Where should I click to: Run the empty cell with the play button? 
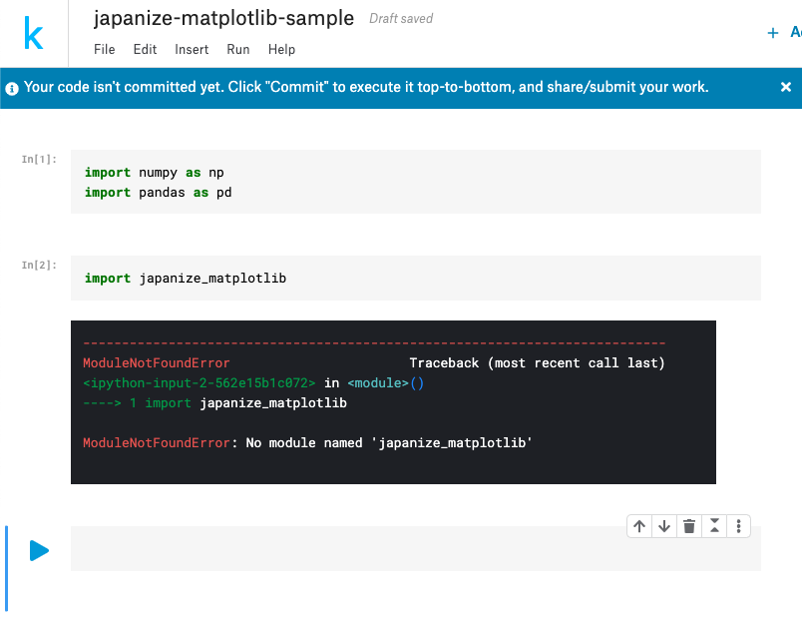[x=39, y=550]
